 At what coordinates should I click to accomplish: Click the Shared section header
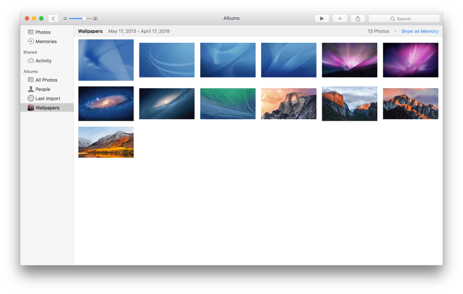coord(30,52)
